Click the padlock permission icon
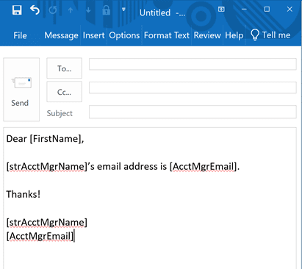Viewport: 302px width, 269px height. pos(107,10)
